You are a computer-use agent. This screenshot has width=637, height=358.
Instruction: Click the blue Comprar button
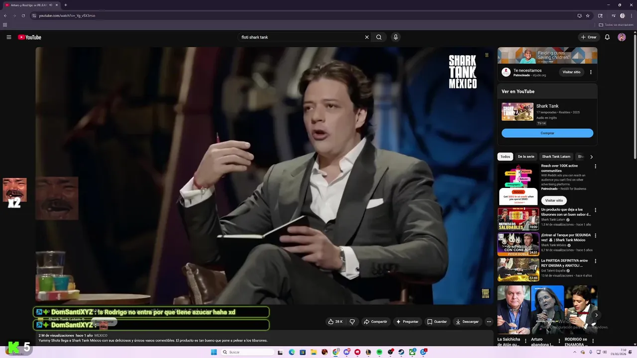(547, 133)
